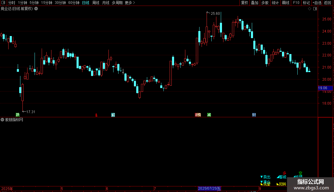Screen dimensions: 334x192
Task: Click the 解 event marker
Action: 113,115
